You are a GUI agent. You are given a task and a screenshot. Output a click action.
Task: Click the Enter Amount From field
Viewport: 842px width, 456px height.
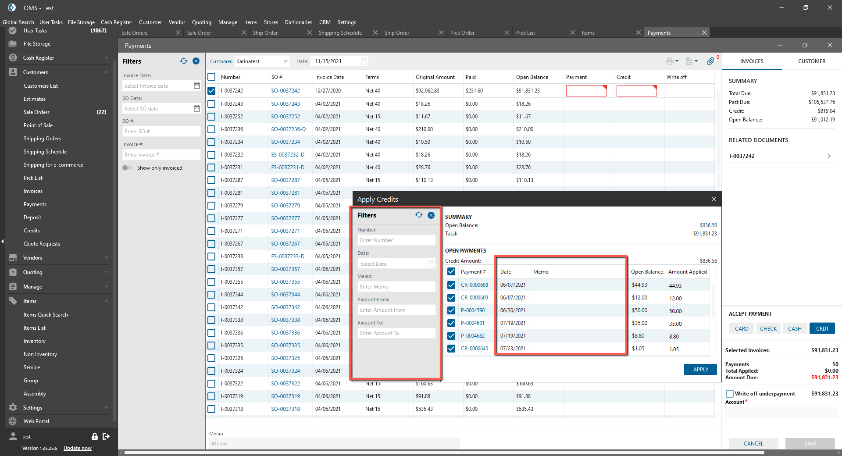[x=396, y=310]
